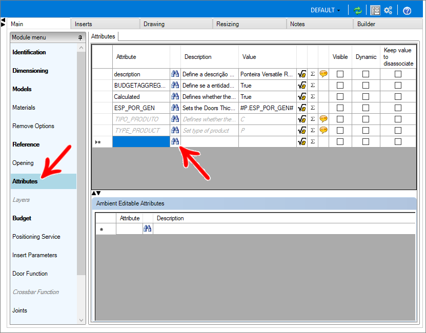This screenshot has height=333, width=426.
Task: Open the settings gears icon in header
Action: point(388,10)
